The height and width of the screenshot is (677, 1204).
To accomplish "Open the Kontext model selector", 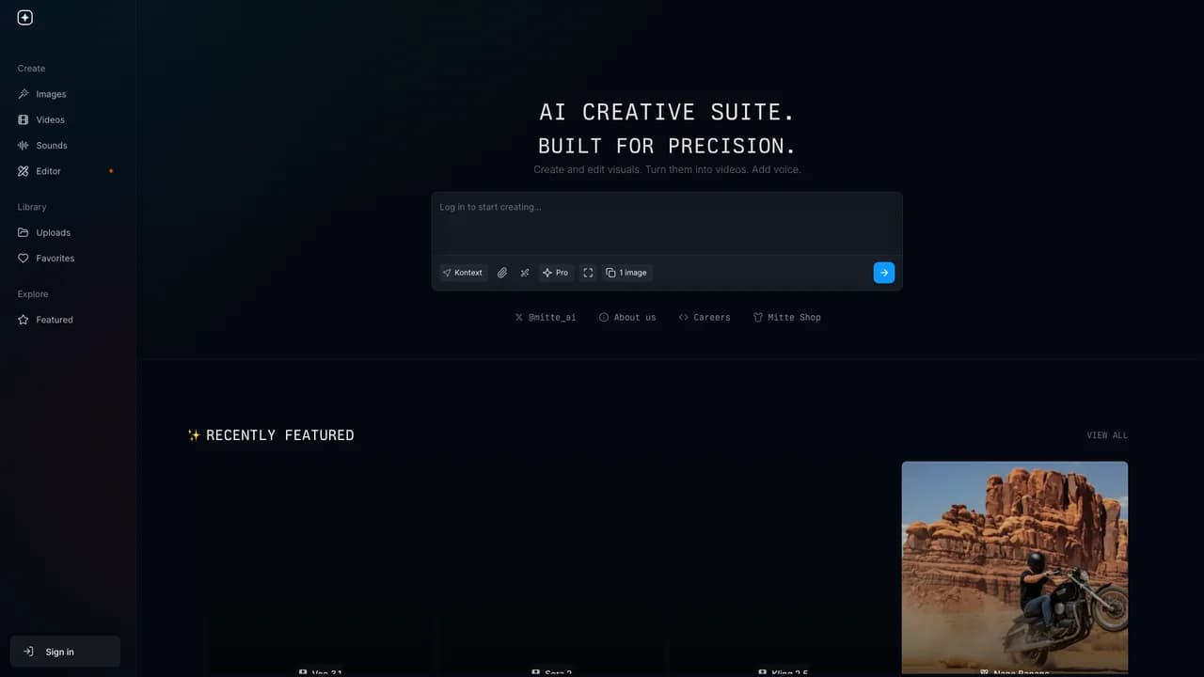I will coord(463,273).
